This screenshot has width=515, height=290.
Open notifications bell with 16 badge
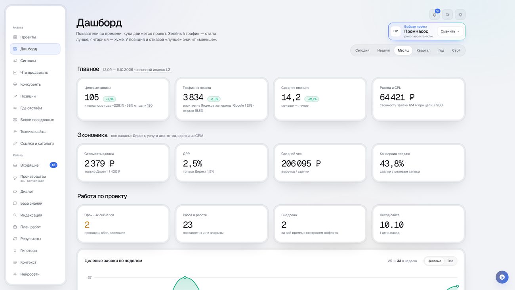435,15
